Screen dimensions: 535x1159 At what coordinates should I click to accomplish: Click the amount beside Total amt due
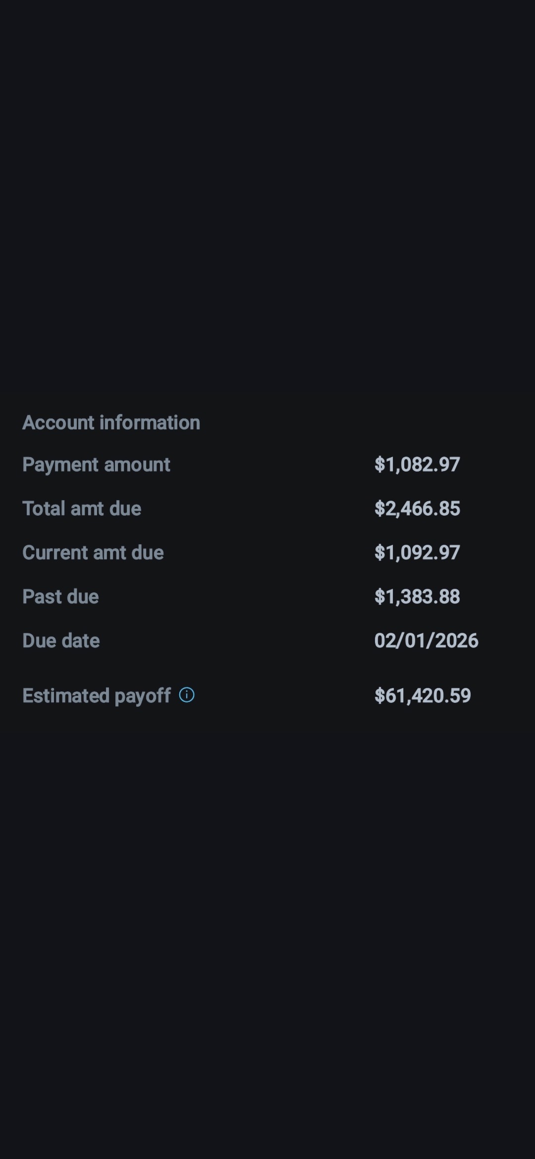pyautogui.click(x=417, y=509)
